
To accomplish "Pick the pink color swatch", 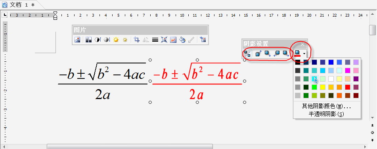I will tap(356, 71).
